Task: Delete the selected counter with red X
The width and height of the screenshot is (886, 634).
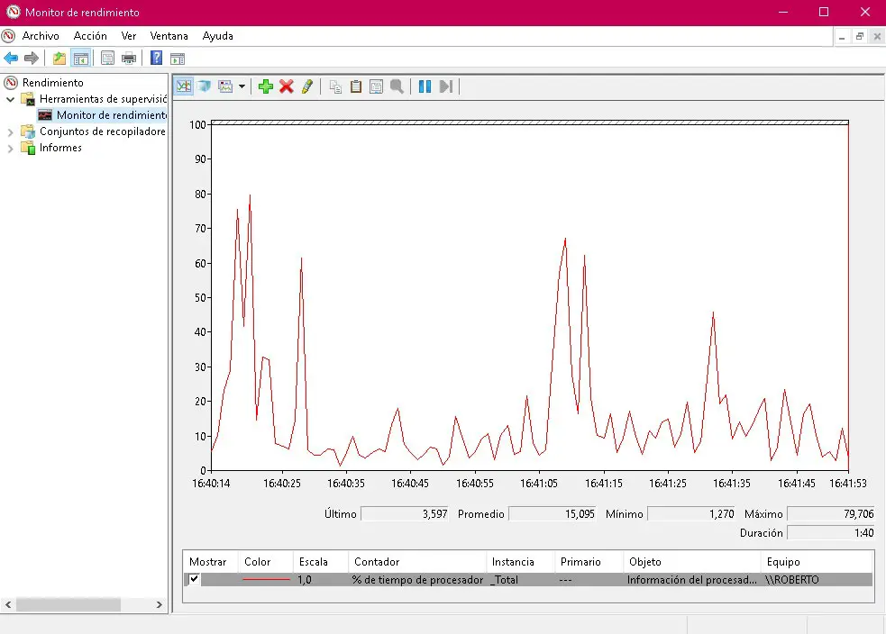Action: [x=287, y=86]
